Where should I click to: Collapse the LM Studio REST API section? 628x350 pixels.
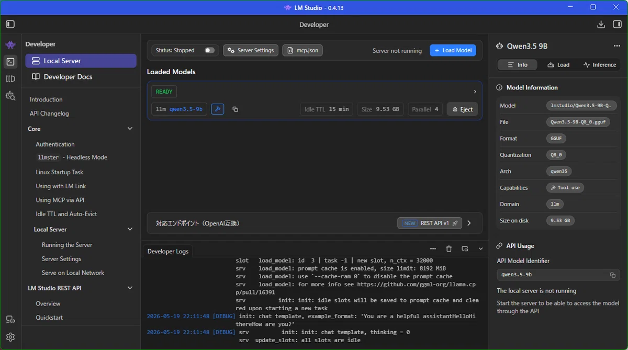[x=130, y=288]
